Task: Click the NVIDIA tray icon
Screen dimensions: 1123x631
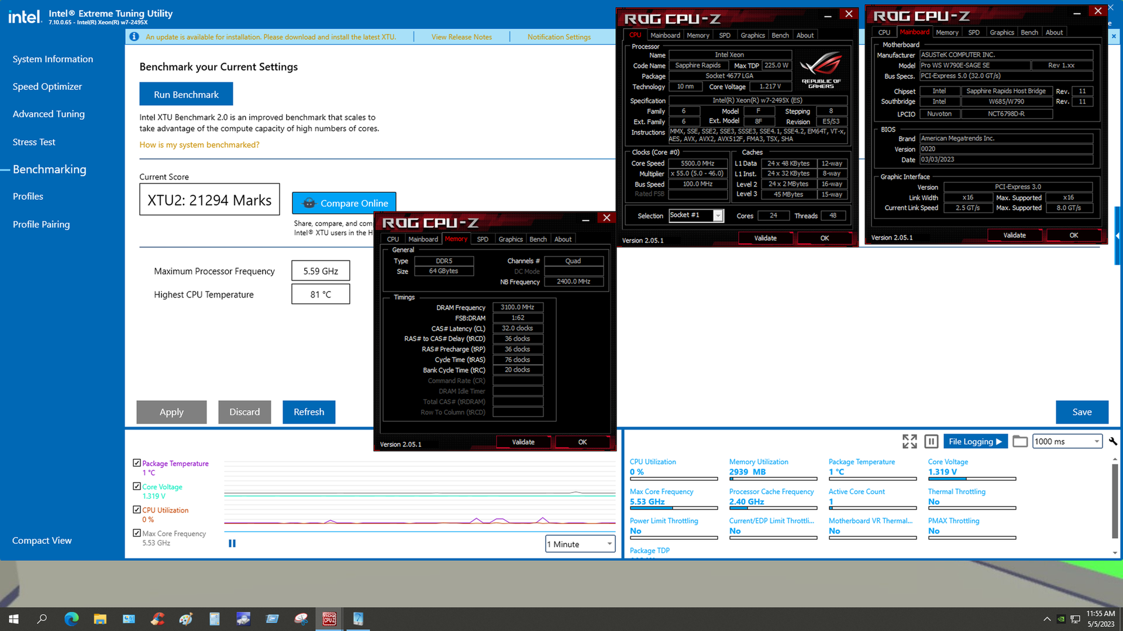Action: click(x=1061, y=619)
